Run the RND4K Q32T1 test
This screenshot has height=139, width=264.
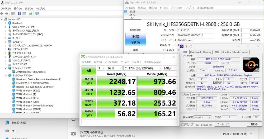[x=89, y=103]
